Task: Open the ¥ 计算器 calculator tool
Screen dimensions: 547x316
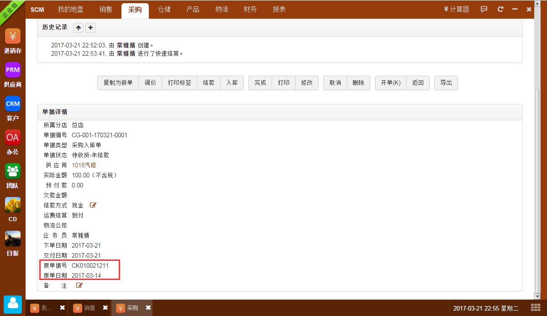Action: 456,10
